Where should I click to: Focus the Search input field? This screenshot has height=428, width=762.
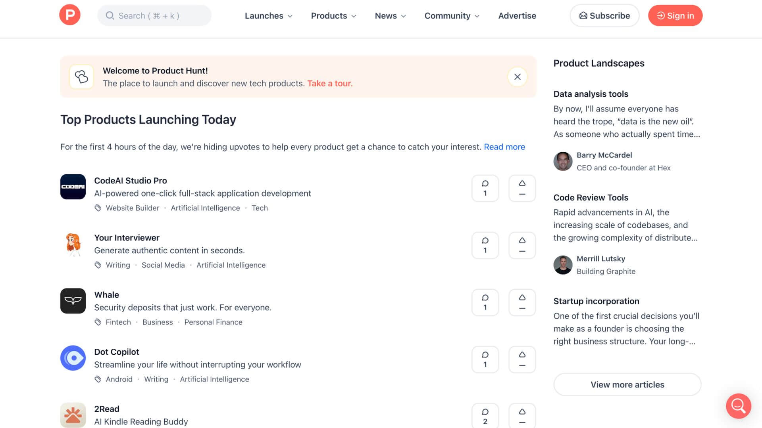[x=154, y=15]
